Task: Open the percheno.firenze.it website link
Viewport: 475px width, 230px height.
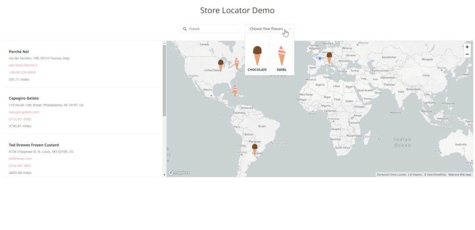Action: (x=23, y=65)
